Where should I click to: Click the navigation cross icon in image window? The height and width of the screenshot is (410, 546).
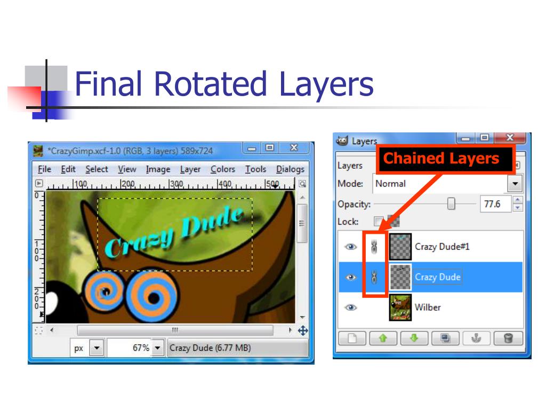pos(303,330)
